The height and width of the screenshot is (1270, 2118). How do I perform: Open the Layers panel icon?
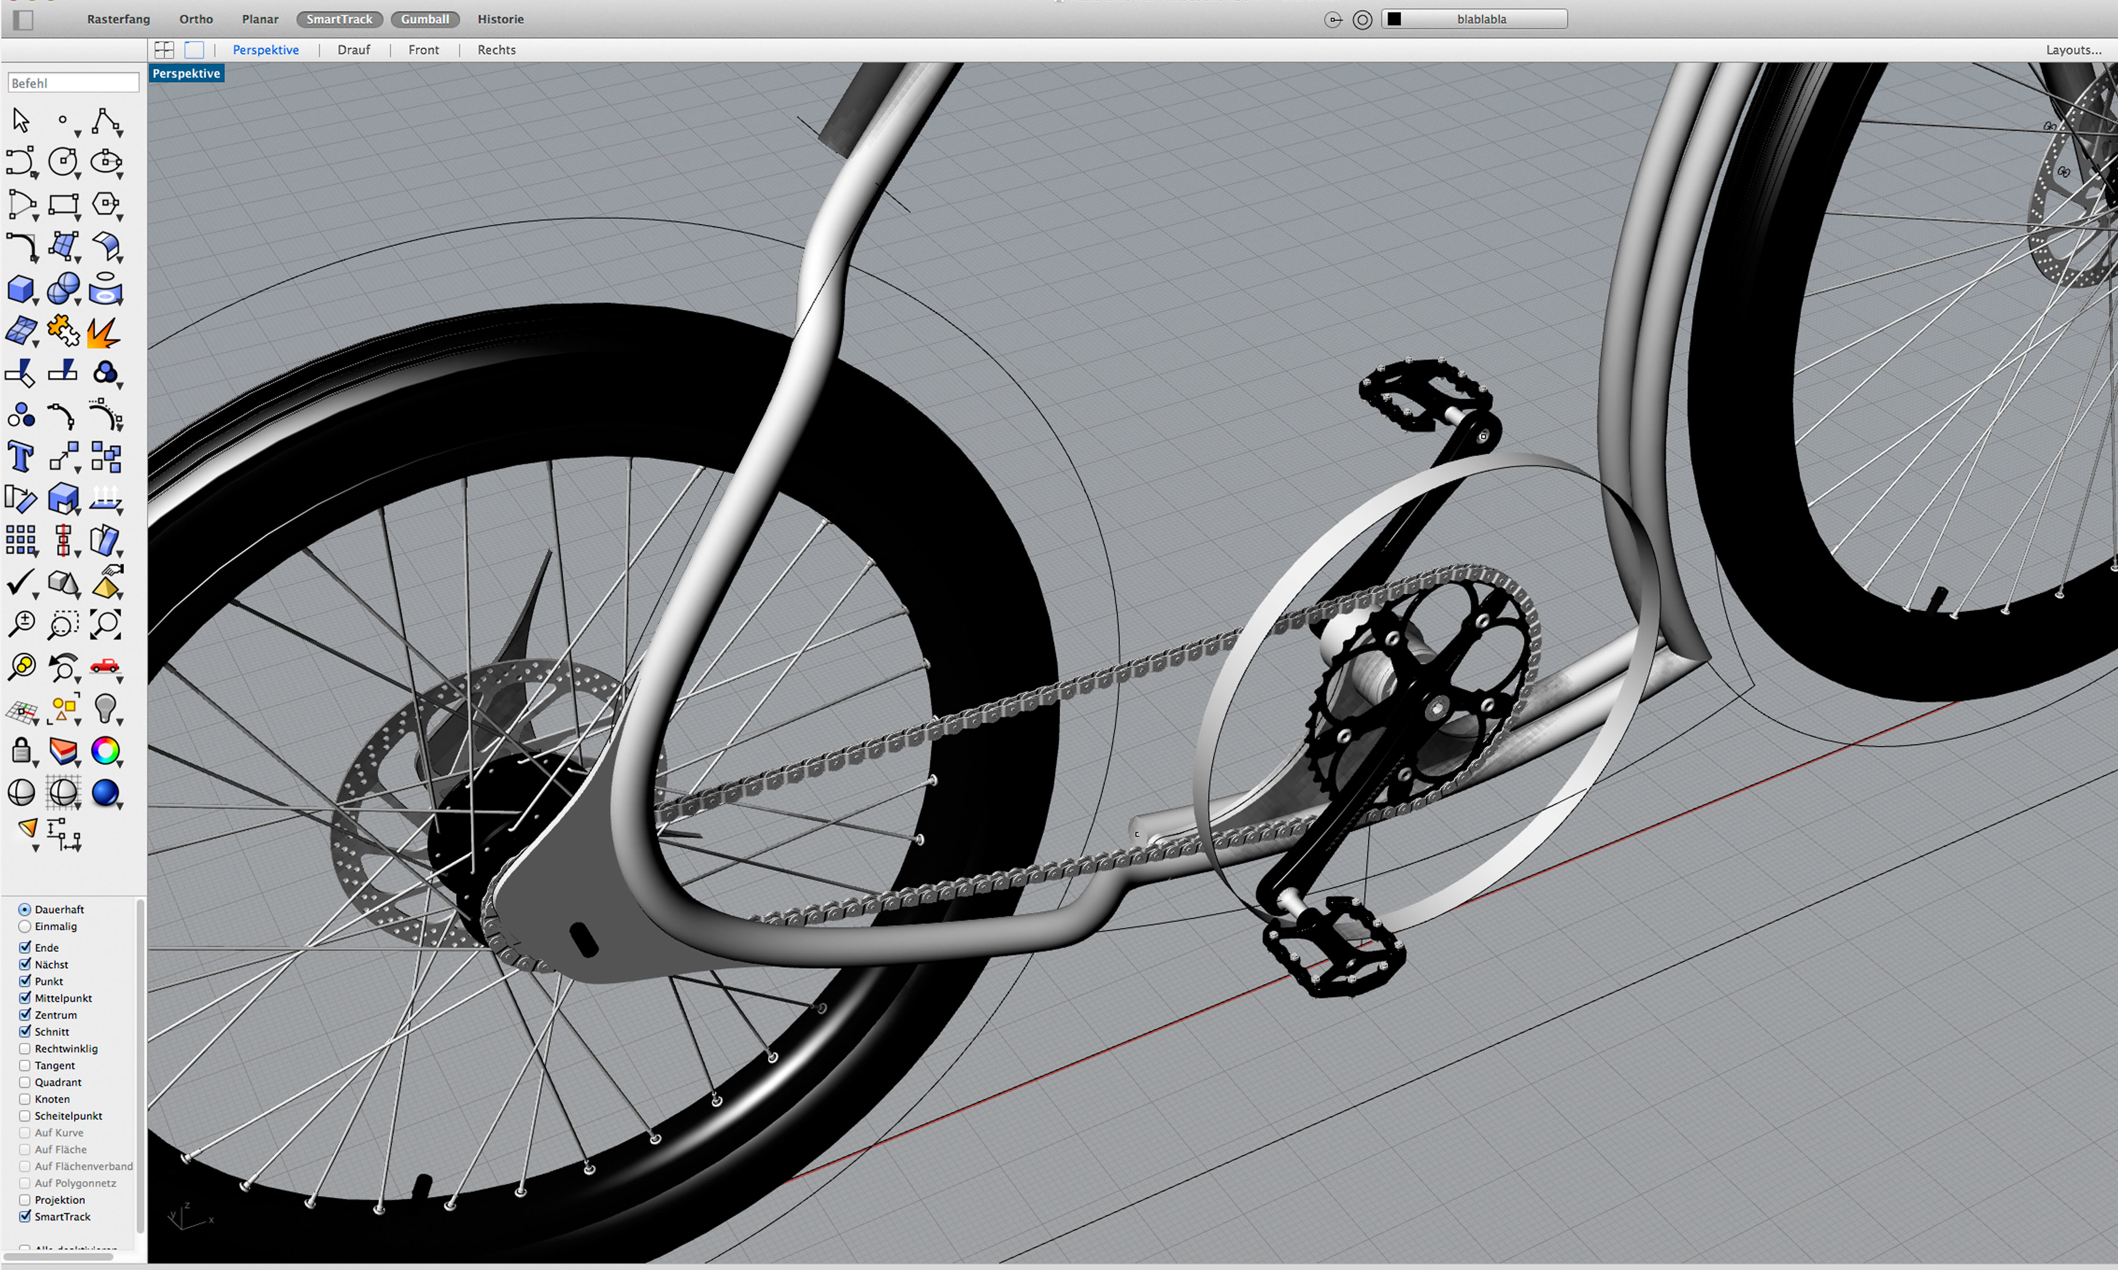click(63, 751)
